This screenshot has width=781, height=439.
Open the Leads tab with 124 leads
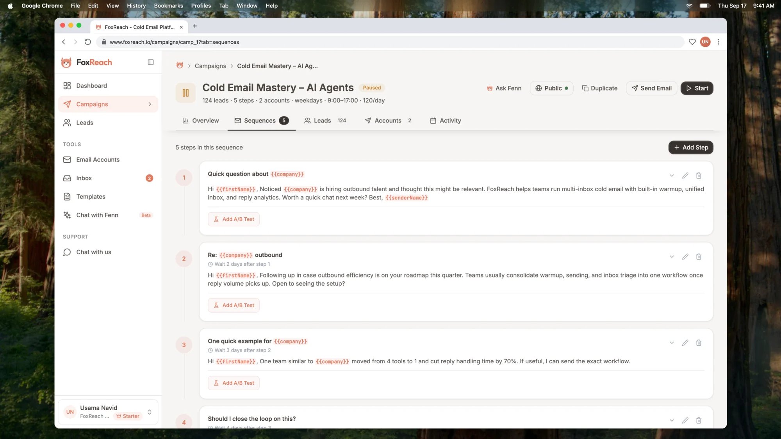click(x=325, y=121)
